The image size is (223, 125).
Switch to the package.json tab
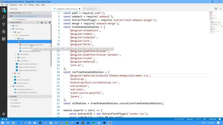click(92, 9)
